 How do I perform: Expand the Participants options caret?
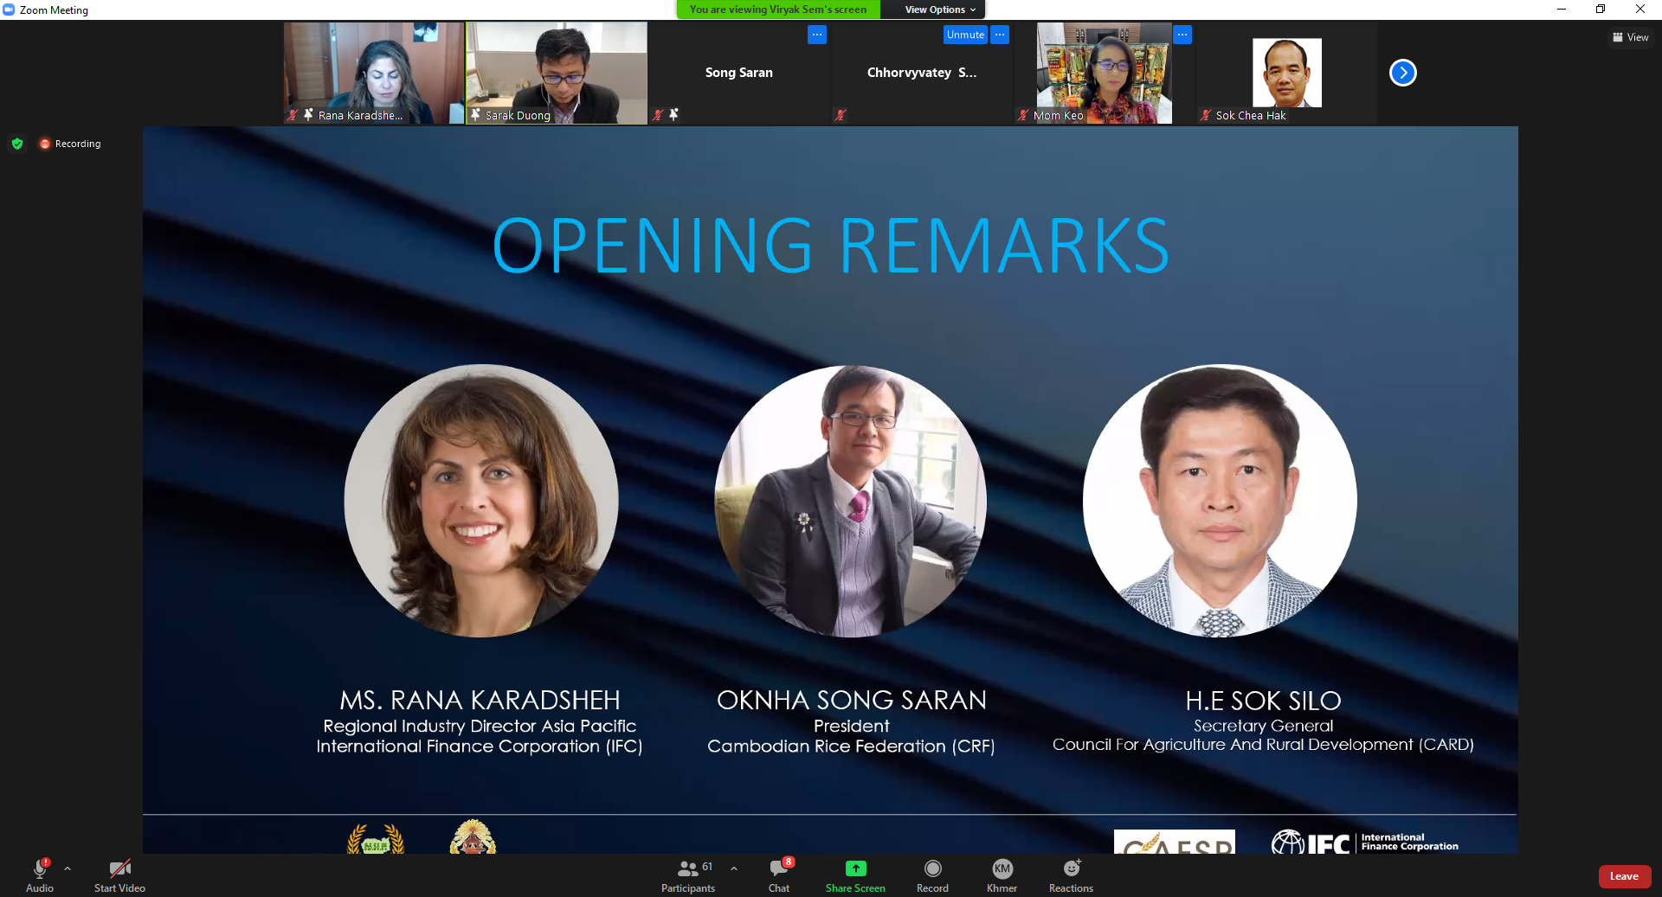(734, 868)
